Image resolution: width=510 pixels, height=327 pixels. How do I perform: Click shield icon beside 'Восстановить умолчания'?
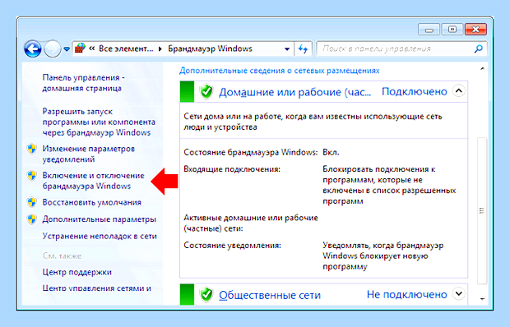pos(31,202)
